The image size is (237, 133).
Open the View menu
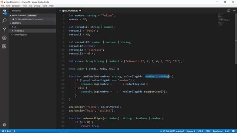point(25,6)
